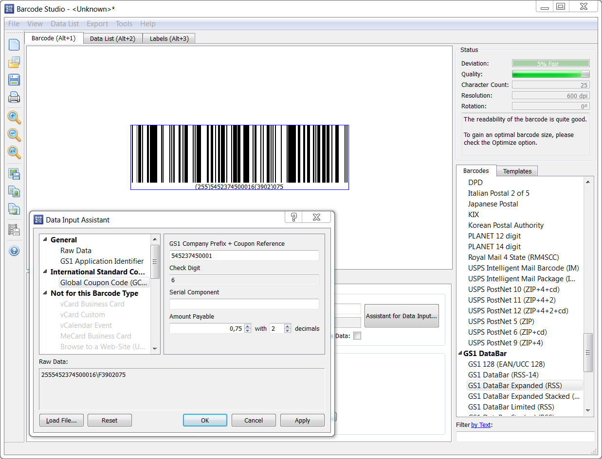Close the Data Input Assistant dialog

point(316,217)
